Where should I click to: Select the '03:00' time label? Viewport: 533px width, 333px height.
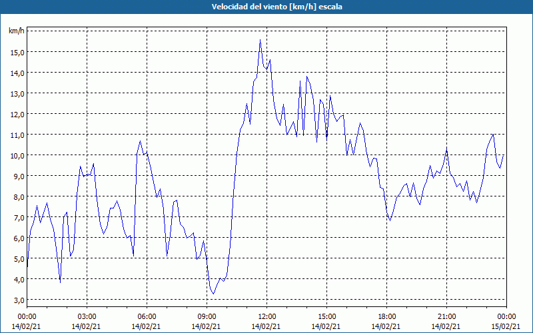tap(87, 317)
